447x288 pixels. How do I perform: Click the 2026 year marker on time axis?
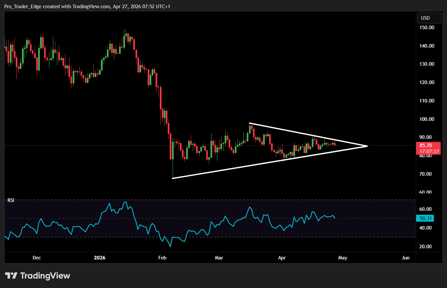100,258
